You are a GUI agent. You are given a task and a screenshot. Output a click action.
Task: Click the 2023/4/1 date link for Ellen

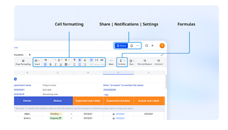click(120, 114)
